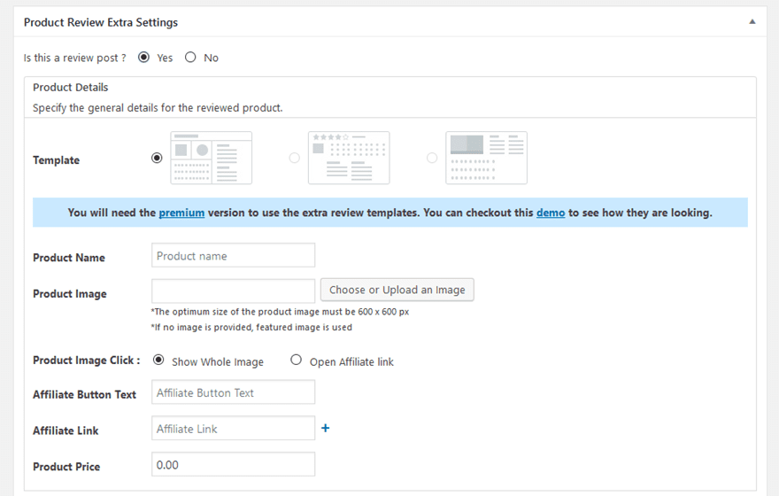Click the third template layout thumbnail
Image resolution: width=779 pixels, height=496 pixels.
[486, 158]
